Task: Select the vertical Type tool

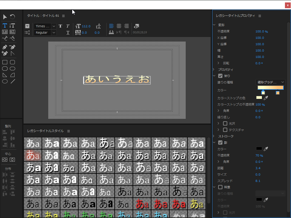Action: 12,25
